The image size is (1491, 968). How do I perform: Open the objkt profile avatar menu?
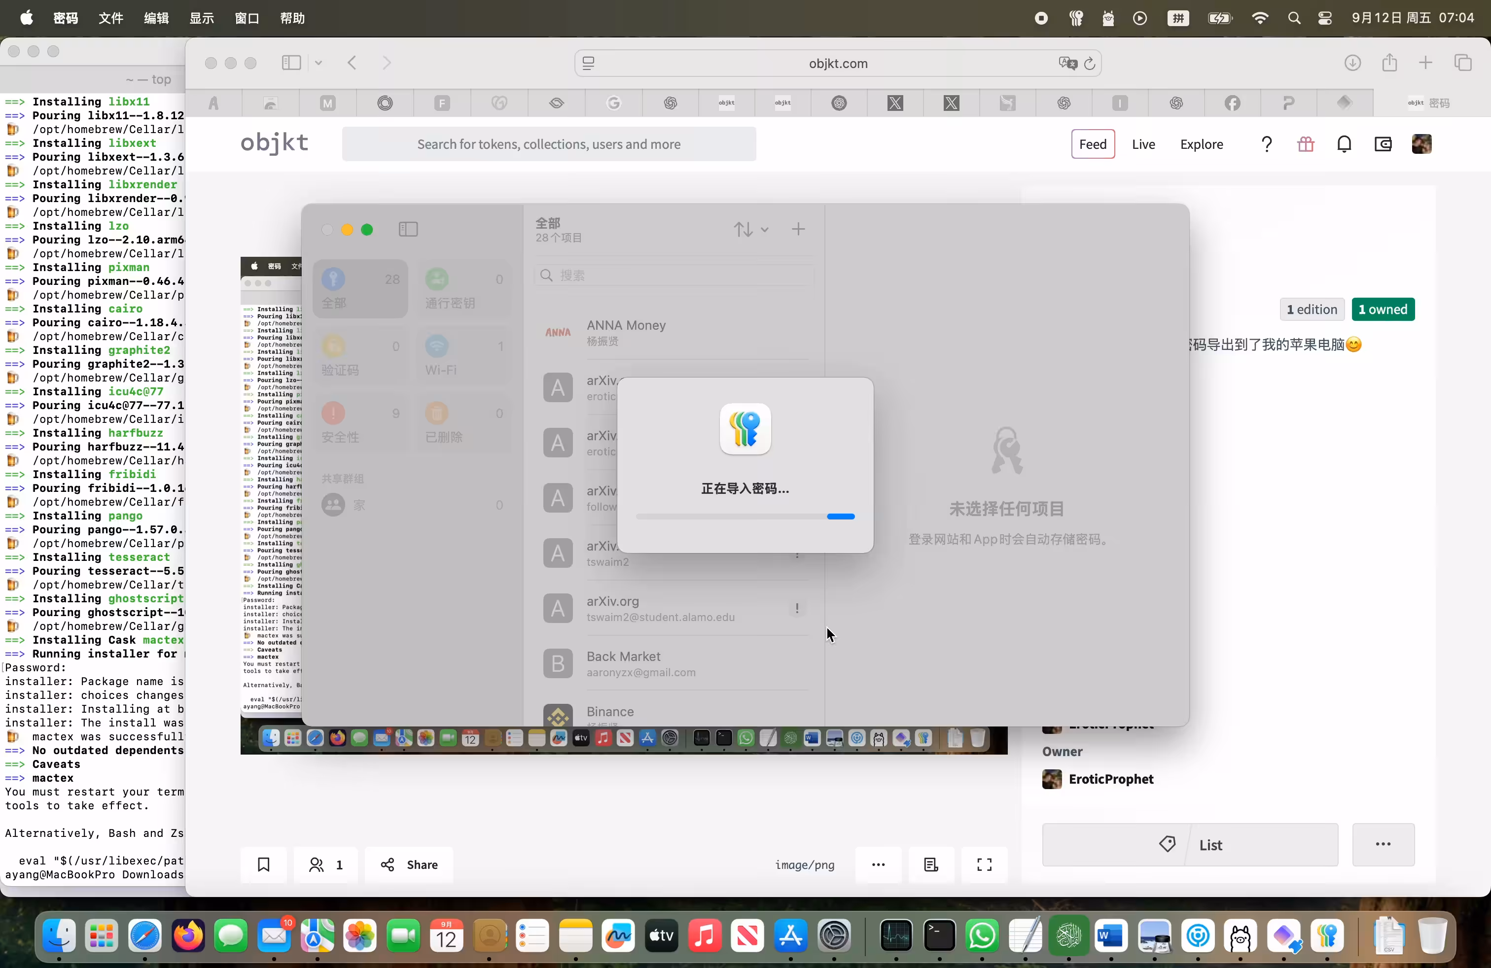click(1421, 144)
